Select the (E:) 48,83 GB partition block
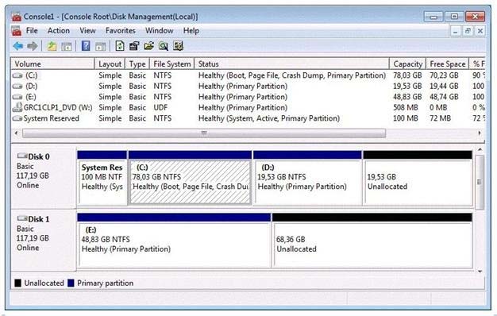This screenshot has width=497, height=316. pyautogui.click(x=174, y=241)
